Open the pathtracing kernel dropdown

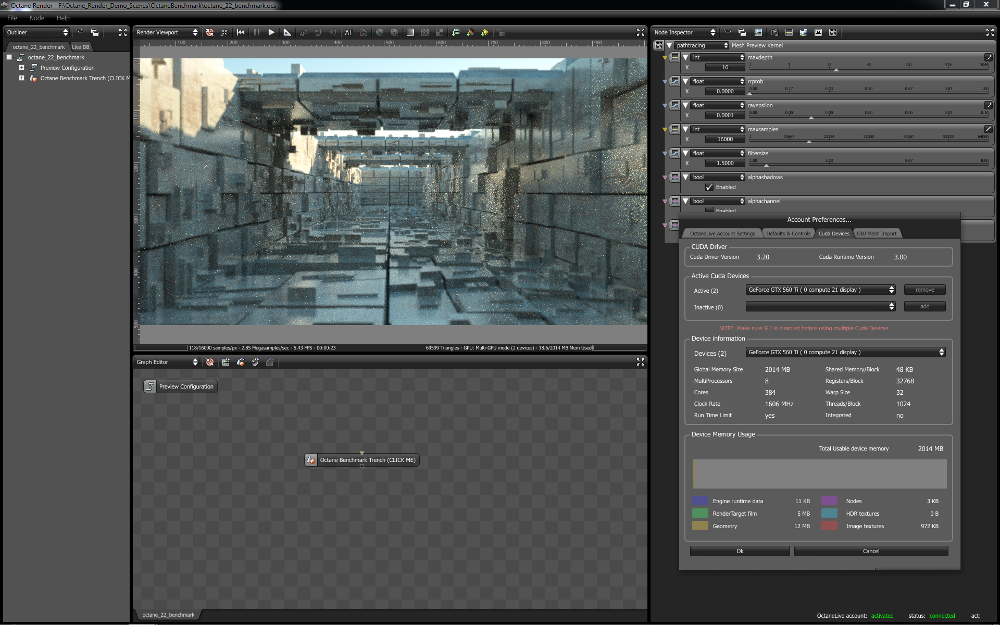click(x=702, y=45)
